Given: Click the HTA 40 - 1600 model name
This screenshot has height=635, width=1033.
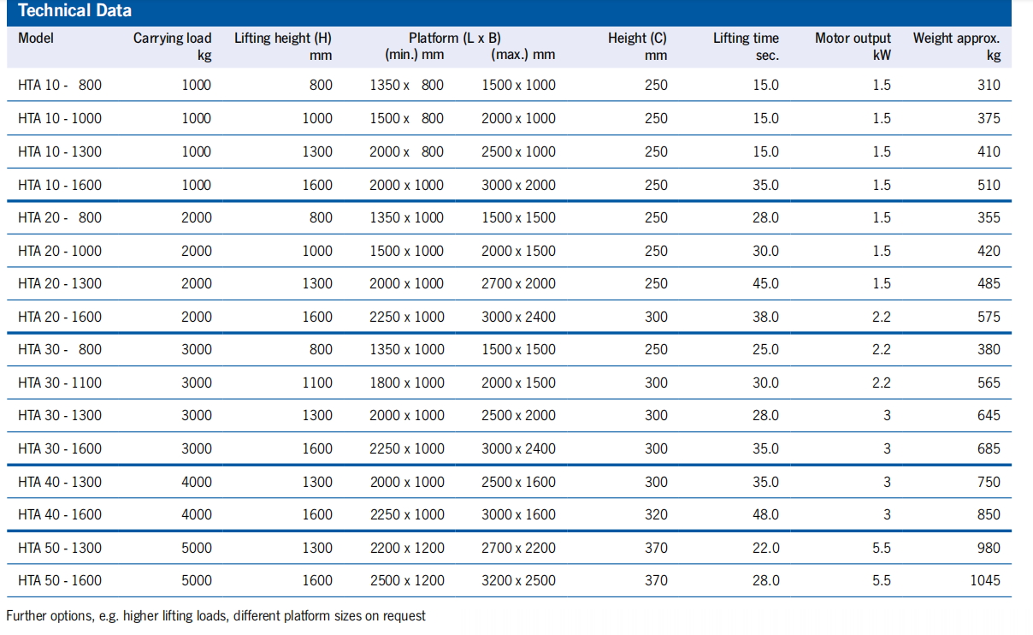Looking at the screenshot, I should [x=60, y=514].
